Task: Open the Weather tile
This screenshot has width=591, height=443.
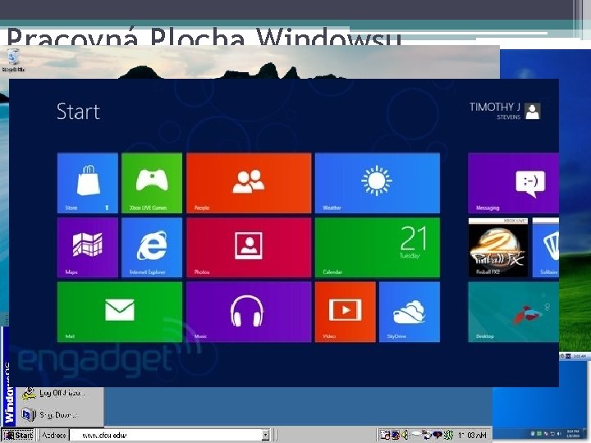Action: tap(378, 183)
